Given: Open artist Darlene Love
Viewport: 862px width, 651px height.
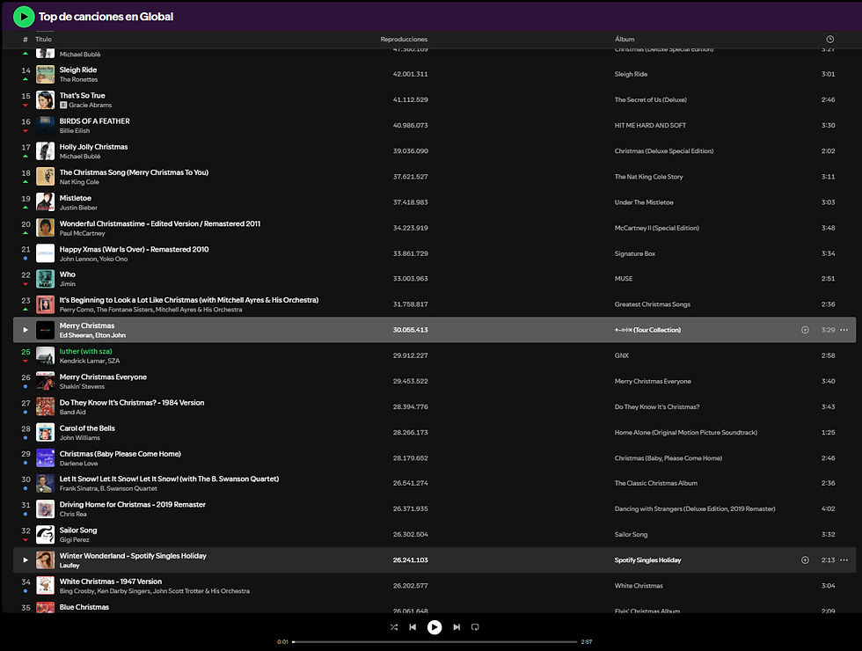Looking at the screenshot, I should 78,464.
